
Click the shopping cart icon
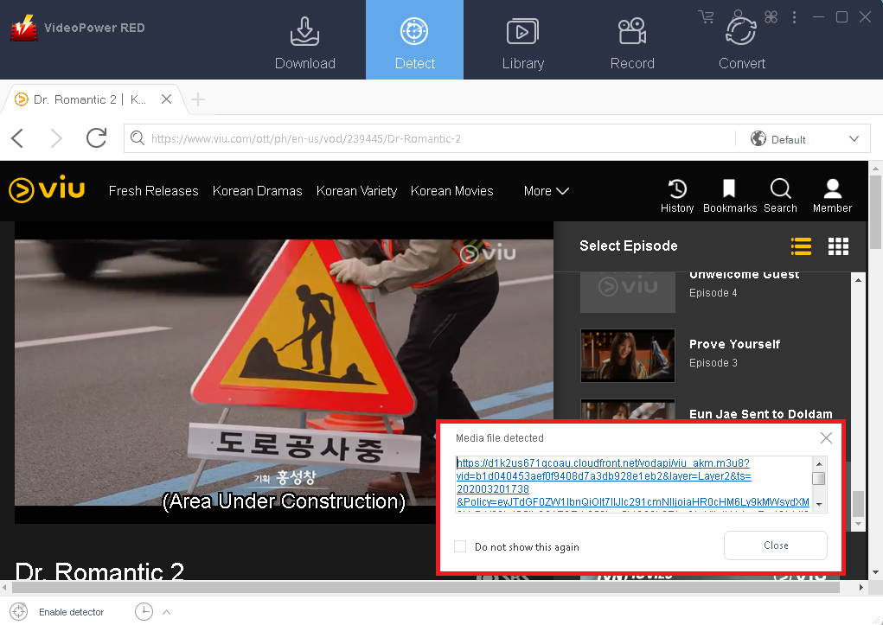click(706, 17)
